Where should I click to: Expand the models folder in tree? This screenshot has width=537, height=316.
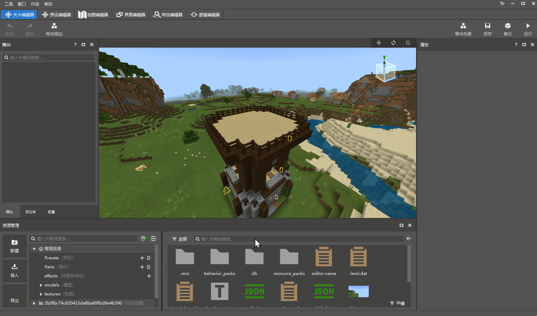tap(41, 285)
